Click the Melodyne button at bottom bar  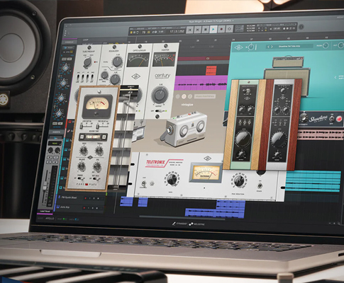tap(197, 224)
